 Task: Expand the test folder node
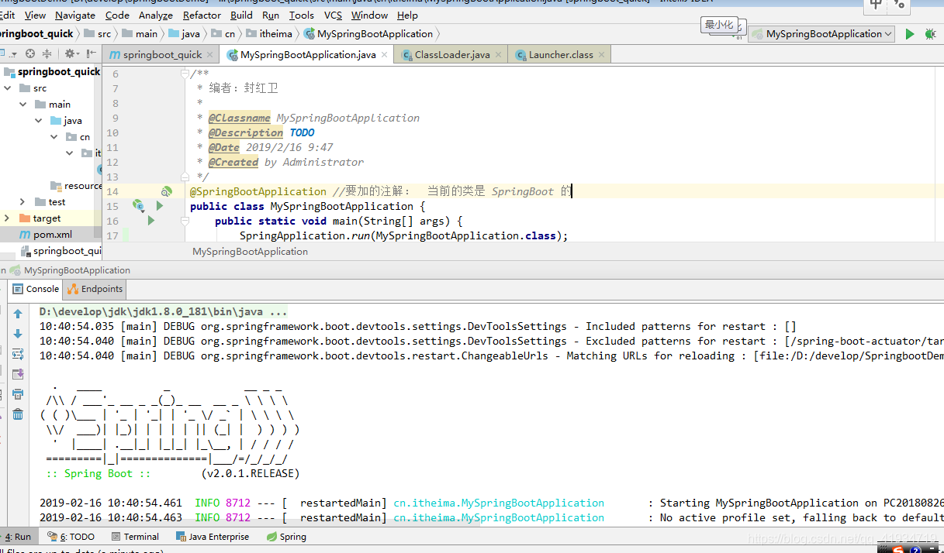pyautogui.click(x=22, y=201)
